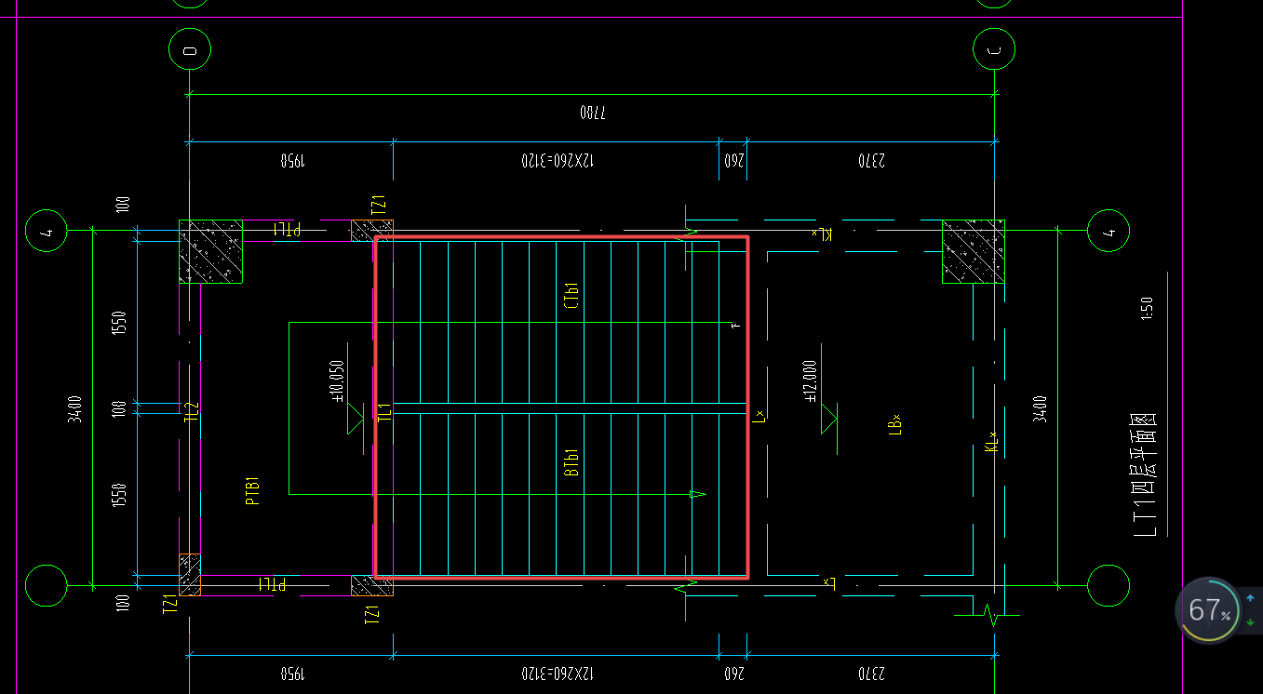Viewport: 1263px width, 694px height.
Task: Select the lower 1550 dimension text
Action: click(118, 496)
